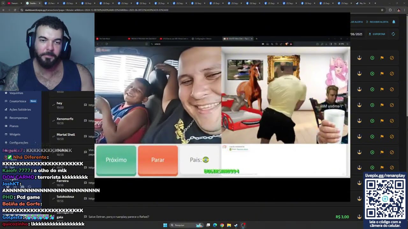The height and width of the screenshot is (229, 408).
Task: Open a new browser tab
Action: (375, 3)
